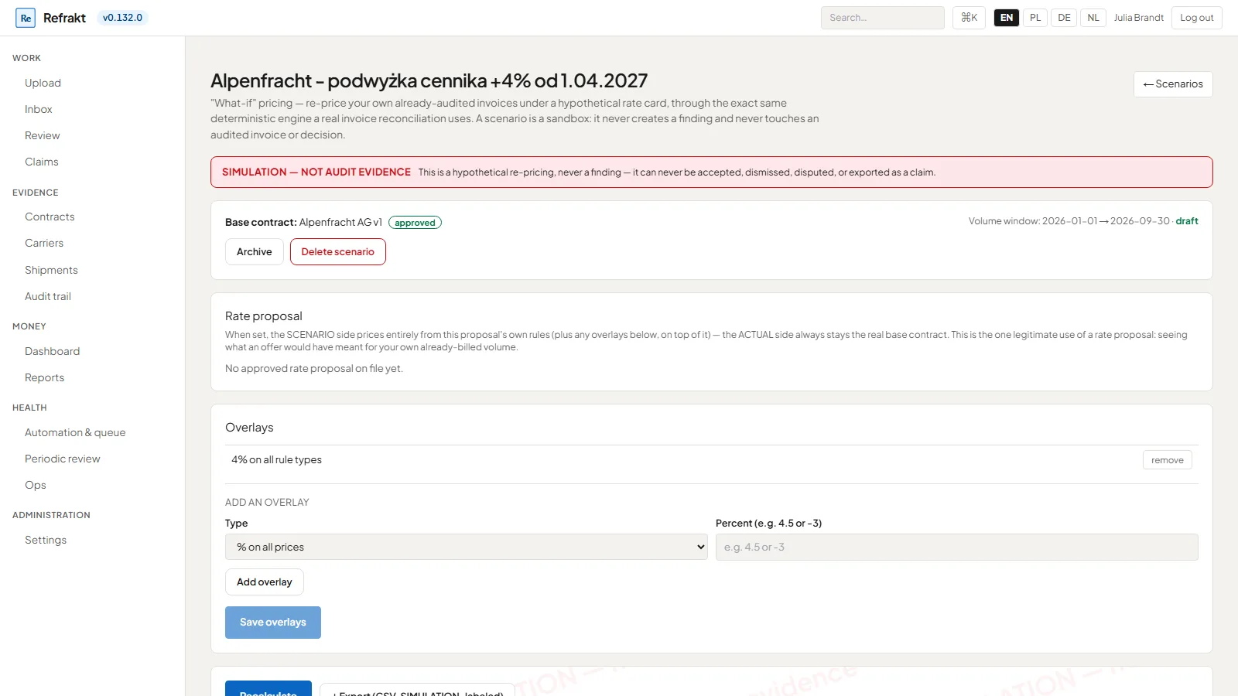The height and width of the screenshot is (696, 1238).
Task: Click the approved status badge
Action: tap(415, 223)
